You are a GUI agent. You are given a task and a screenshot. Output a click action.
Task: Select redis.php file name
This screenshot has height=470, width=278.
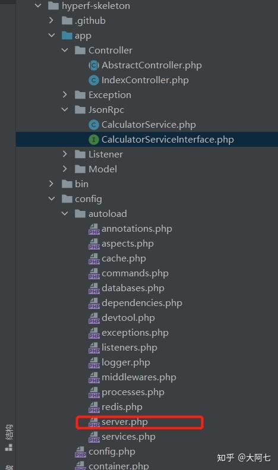pos(122,407)
